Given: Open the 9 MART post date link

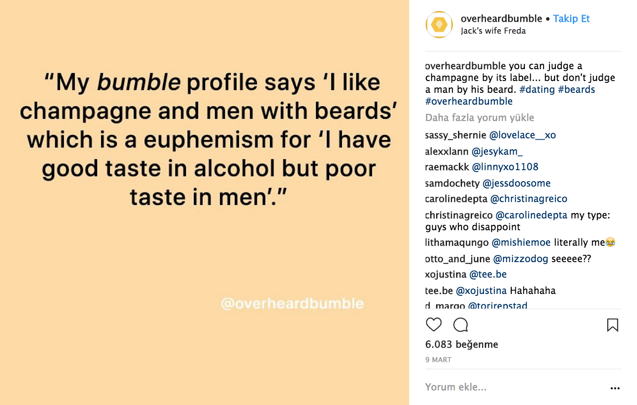Looking at the screenshot, I should 438,360.
